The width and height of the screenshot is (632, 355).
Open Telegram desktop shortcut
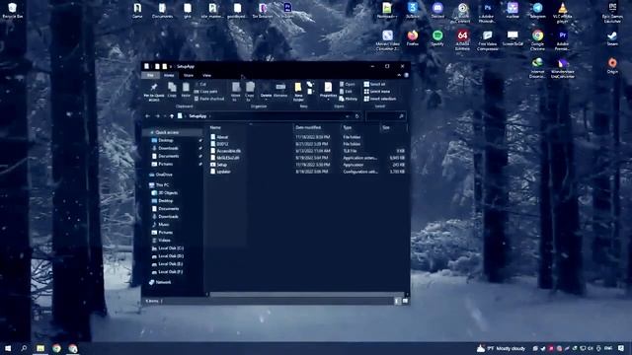click(x=537, y=11)
